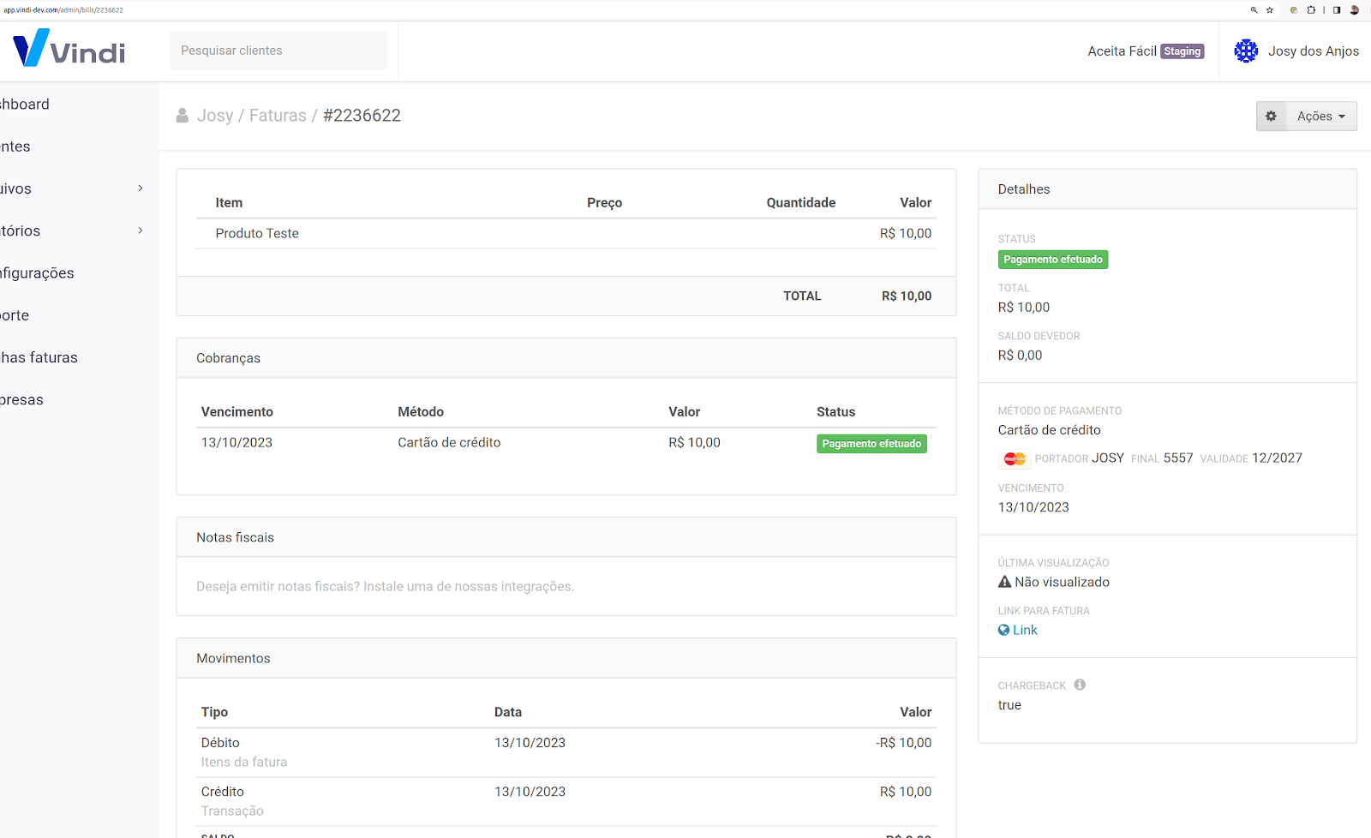Click the Vindi logo
The width and height of the screenshot is (1371, 838).
click(x=69, y=49)
